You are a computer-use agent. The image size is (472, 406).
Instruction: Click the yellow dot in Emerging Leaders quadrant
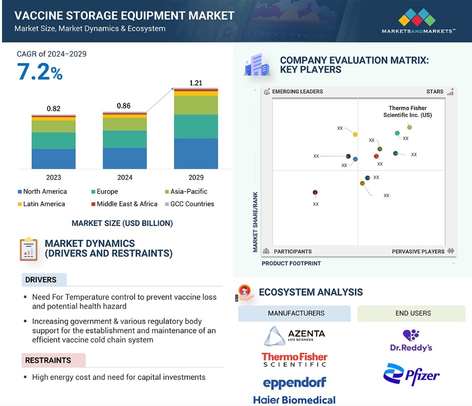point(355,135)
